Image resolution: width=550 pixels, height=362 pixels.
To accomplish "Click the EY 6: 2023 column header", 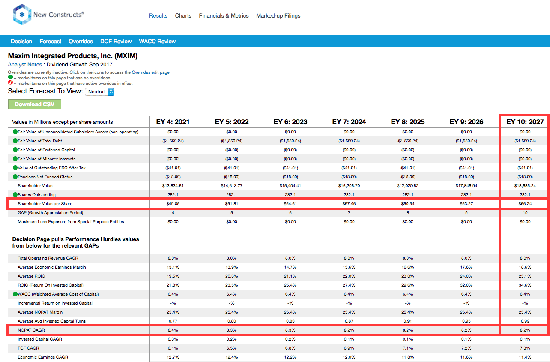I will point(290,122).
